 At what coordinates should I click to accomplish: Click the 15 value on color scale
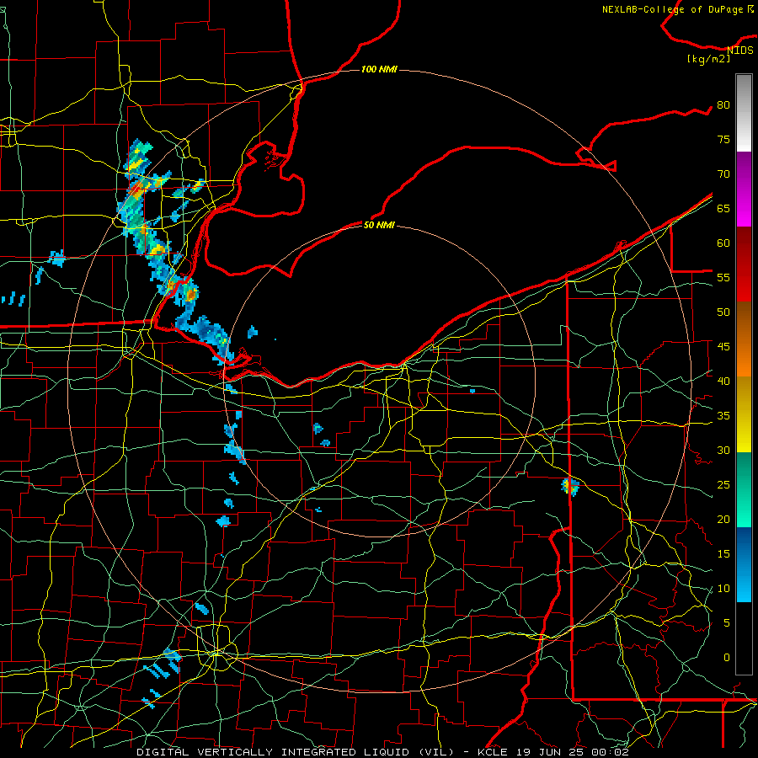coord(723,553)
